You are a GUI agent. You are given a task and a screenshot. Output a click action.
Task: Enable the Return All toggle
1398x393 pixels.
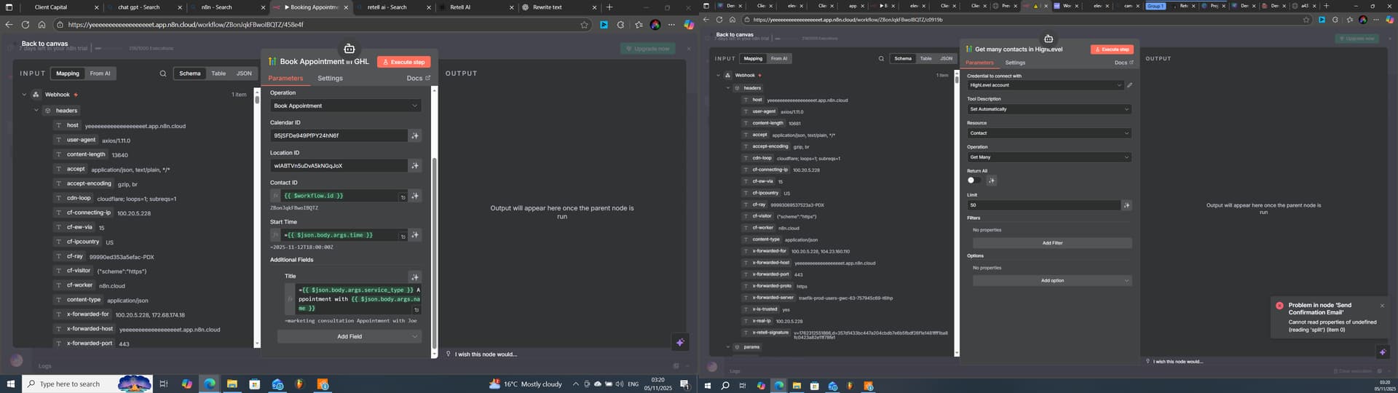coord(973,180)
